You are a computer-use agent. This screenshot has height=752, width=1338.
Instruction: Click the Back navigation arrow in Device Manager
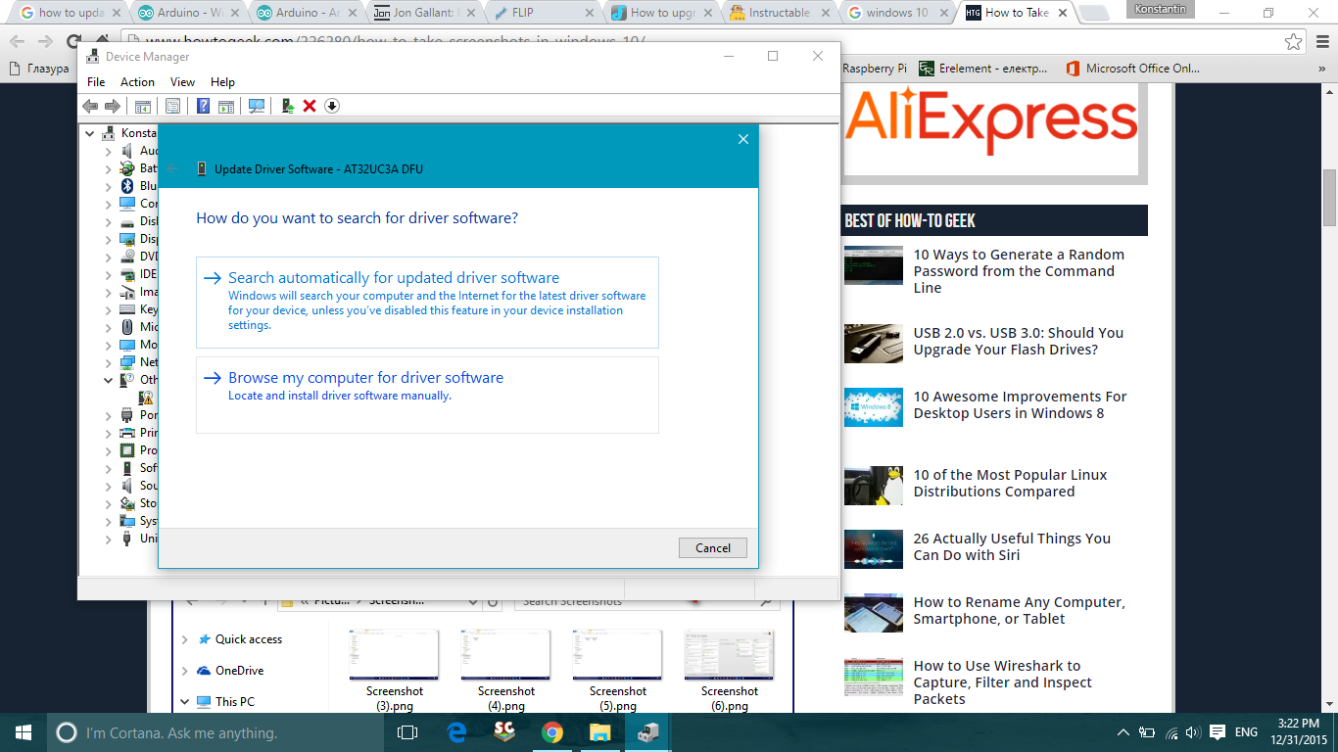click(90, 105)
